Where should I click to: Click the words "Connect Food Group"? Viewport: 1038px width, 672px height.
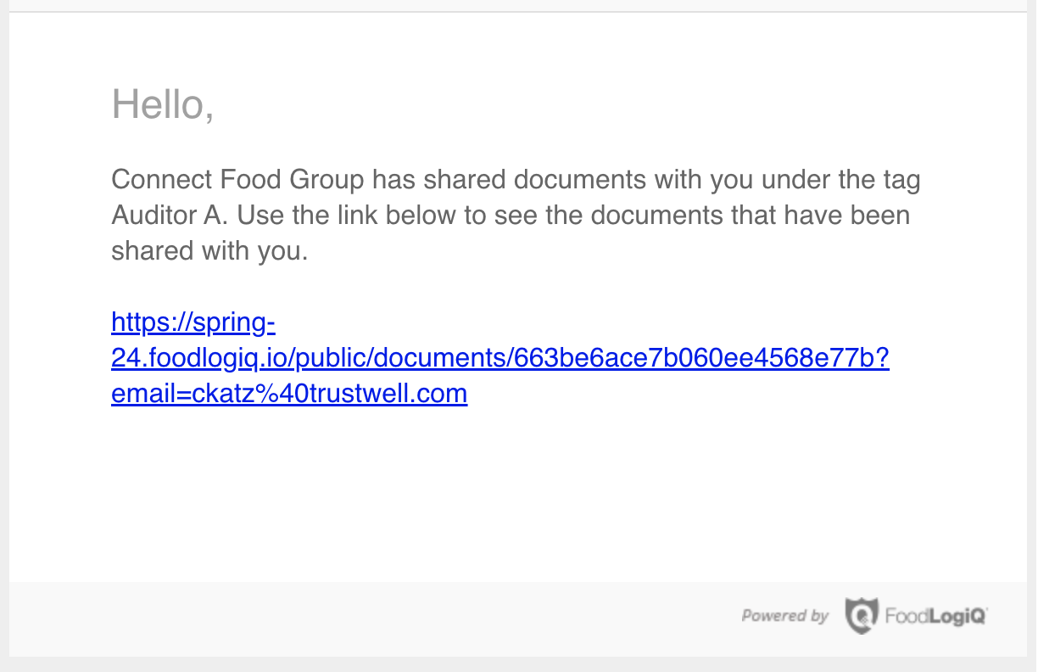coord(237,180)
